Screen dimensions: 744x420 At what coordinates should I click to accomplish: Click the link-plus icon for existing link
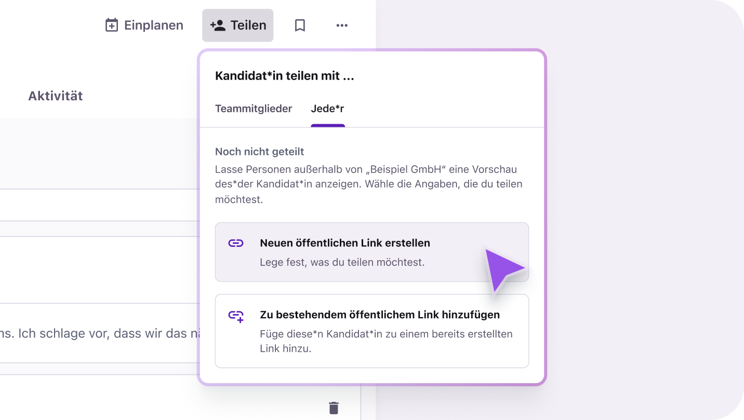[236, 316]
